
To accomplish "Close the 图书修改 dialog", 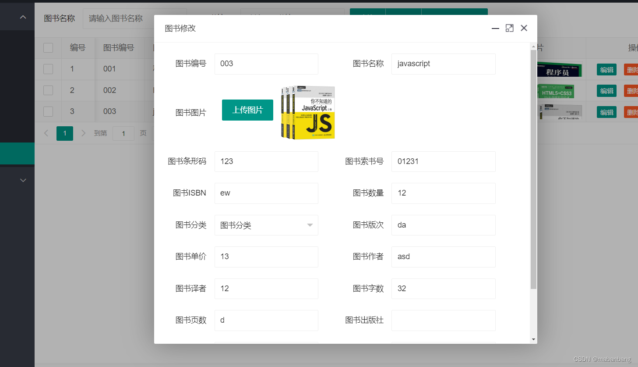I will point(524,28).
